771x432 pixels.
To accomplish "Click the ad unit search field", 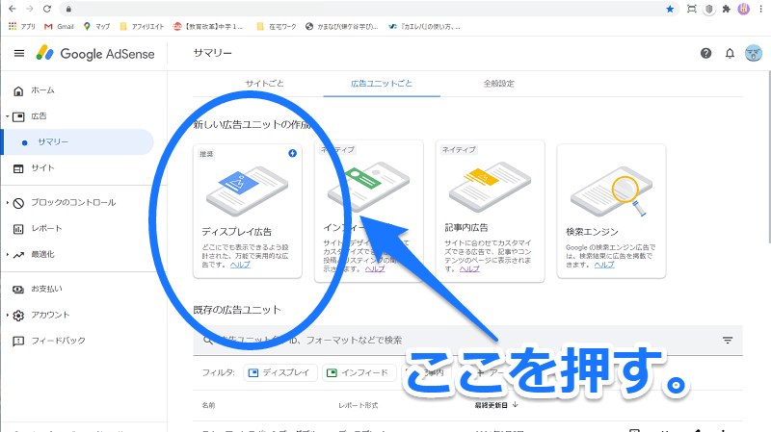I will point(434,340).
